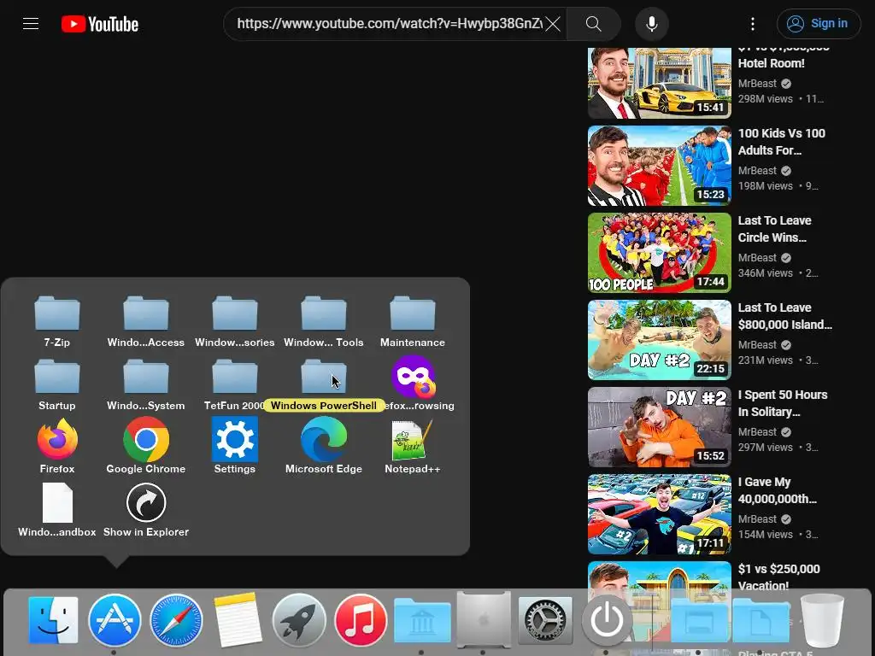Click the Sign in button

tap(818, 23)
